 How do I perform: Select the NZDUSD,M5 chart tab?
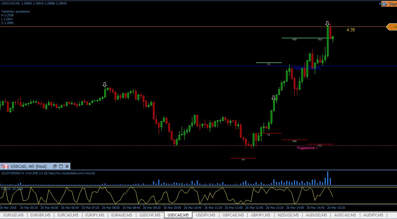(288, 215)
